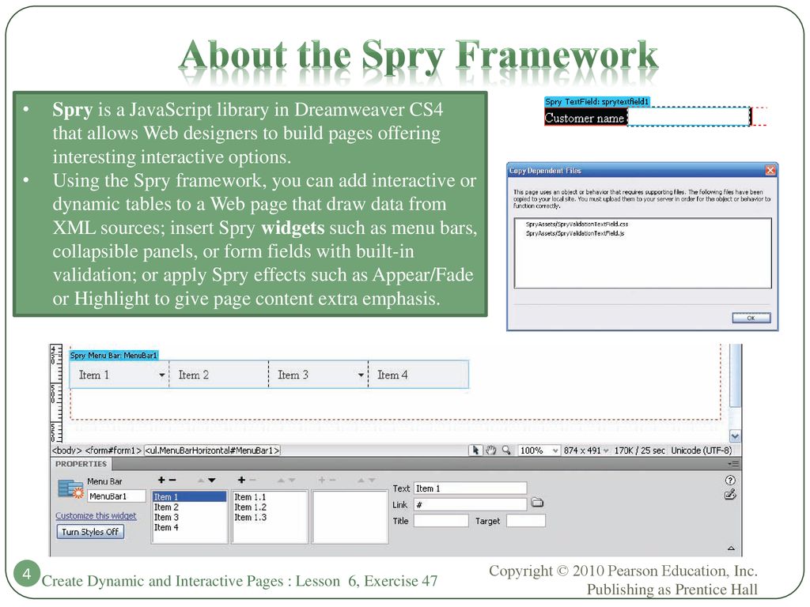This screenshot has width=810, height=607.
Task: Move the third-level item up with its up arrow
Action: [x=361, y=481]
